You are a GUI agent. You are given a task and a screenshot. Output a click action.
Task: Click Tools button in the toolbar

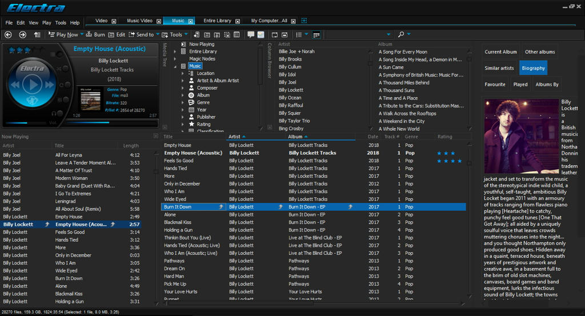[172, 35]
